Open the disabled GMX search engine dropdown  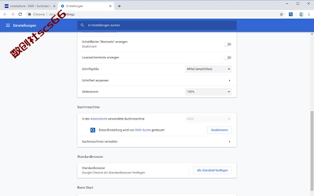tap(209, 119)
